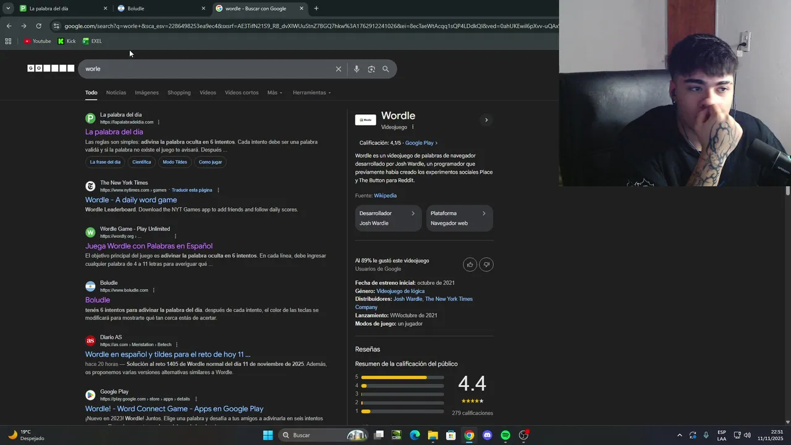Click the La frase del día chip

[105, 162]
